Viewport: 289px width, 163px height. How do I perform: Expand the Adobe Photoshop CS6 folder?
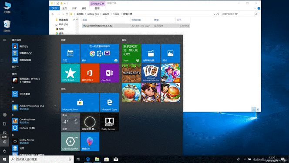pos(55,106)
